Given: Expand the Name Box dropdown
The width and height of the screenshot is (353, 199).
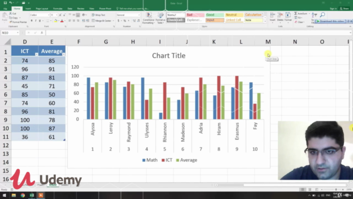Looking at the screenshot, I should click(x=18, y=33).
